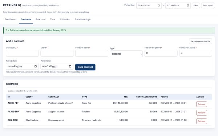Screen dimensions: 218x136
Task: Click Platform rebuild phase 2 cell
Action: pyautogui.click(x=60, y=103)
